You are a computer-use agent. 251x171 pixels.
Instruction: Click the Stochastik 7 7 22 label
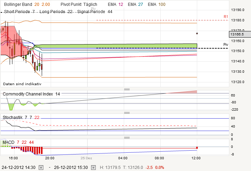click(21, 118)
